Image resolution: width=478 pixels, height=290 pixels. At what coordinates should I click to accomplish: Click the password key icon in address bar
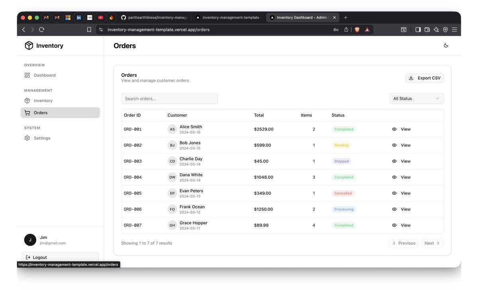tap(336, 29)
